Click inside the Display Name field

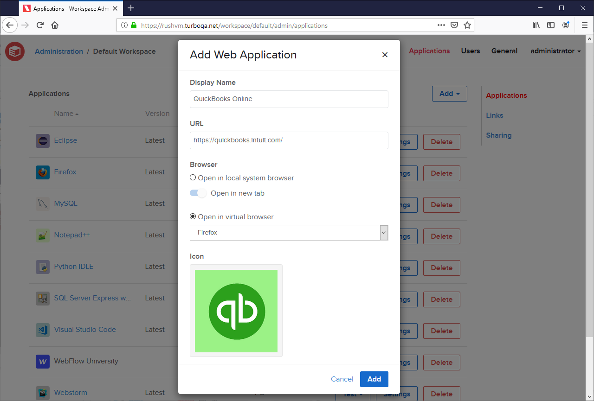[289, 99]
